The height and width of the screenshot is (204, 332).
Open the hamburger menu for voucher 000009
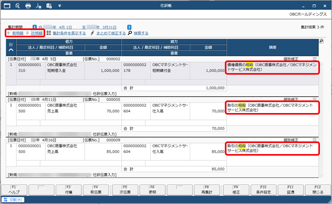click(315, 140)
